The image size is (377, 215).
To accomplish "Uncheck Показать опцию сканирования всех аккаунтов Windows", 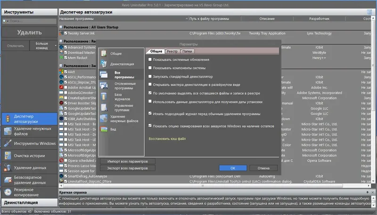I will click(150, 126).
